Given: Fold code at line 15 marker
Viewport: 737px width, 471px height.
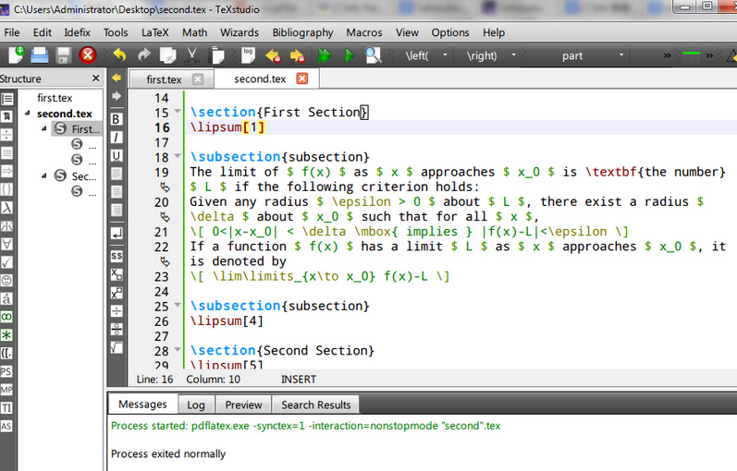Looking at the screenshot, I should (x=178, y=112).
